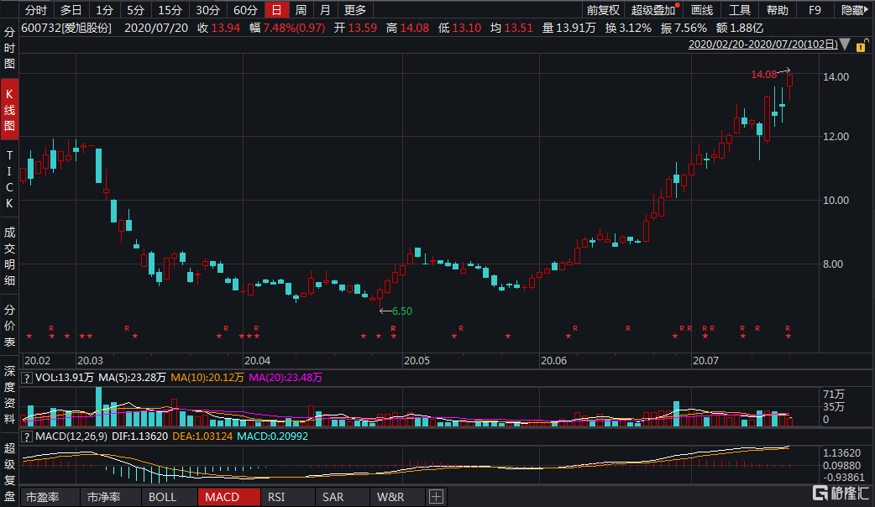Open 深度资料 in-depth information

[9, 395]
